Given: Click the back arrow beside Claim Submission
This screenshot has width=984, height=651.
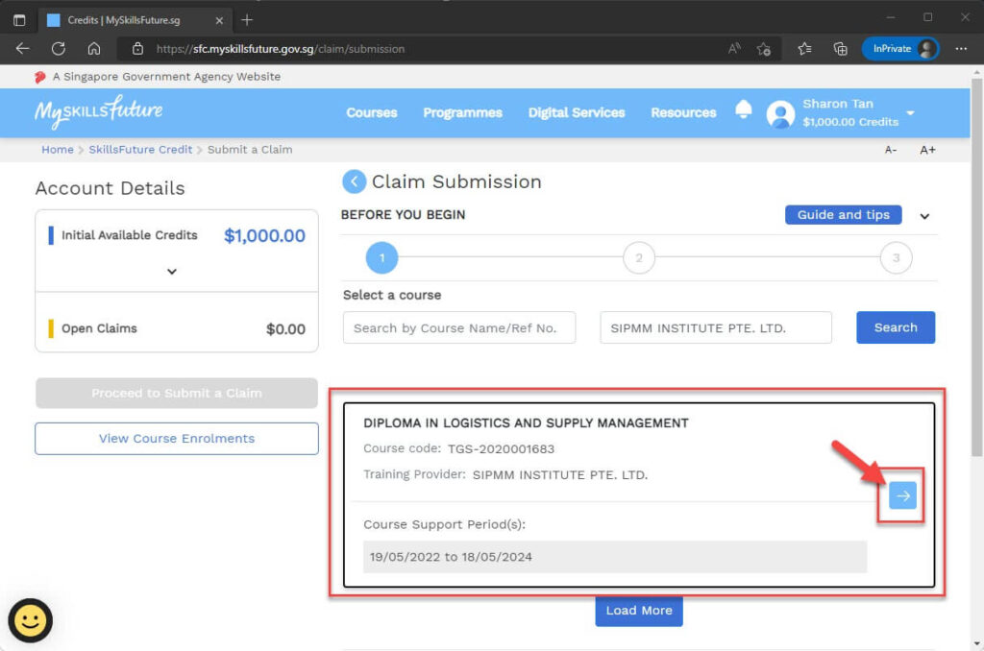Looking at the screenshot, I should click(354, 181).
